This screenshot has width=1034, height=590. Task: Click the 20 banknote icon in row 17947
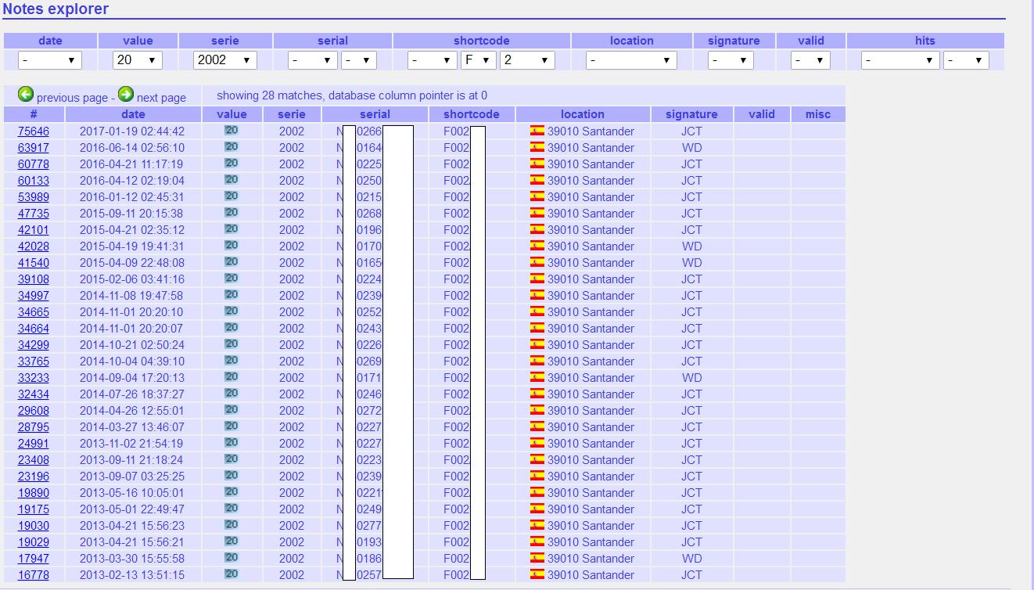coord(231,558)
